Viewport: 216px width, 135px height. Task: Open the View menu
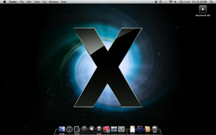click(x=37, y=2)
